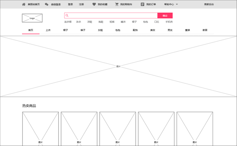Open the 商家后台 link
The image size is (237, 146).
(x=209, y=4)
